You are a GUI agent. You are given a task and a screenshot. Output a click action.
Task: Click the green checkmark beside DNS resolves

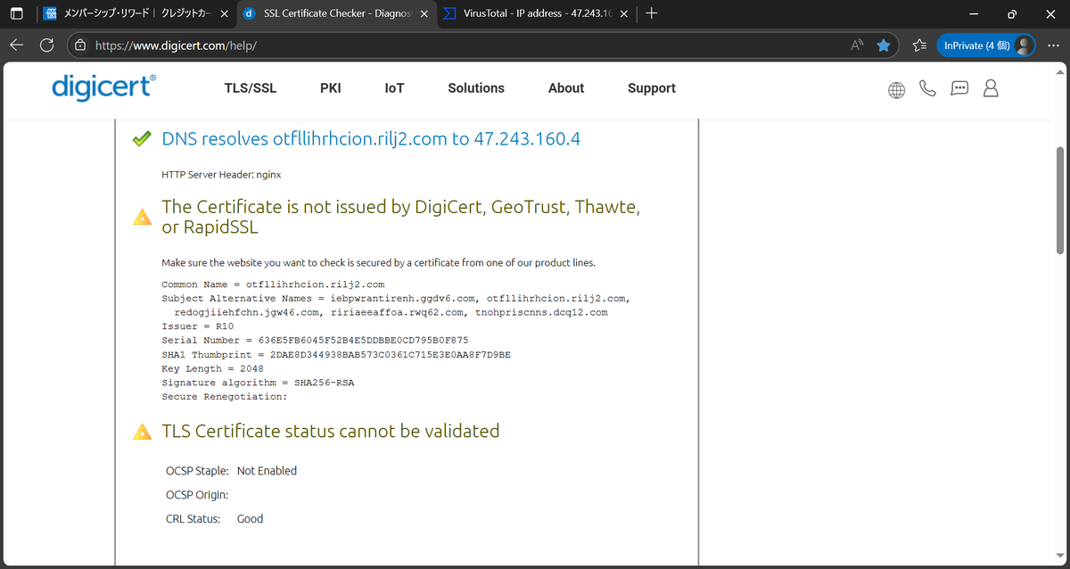[141, 139]
